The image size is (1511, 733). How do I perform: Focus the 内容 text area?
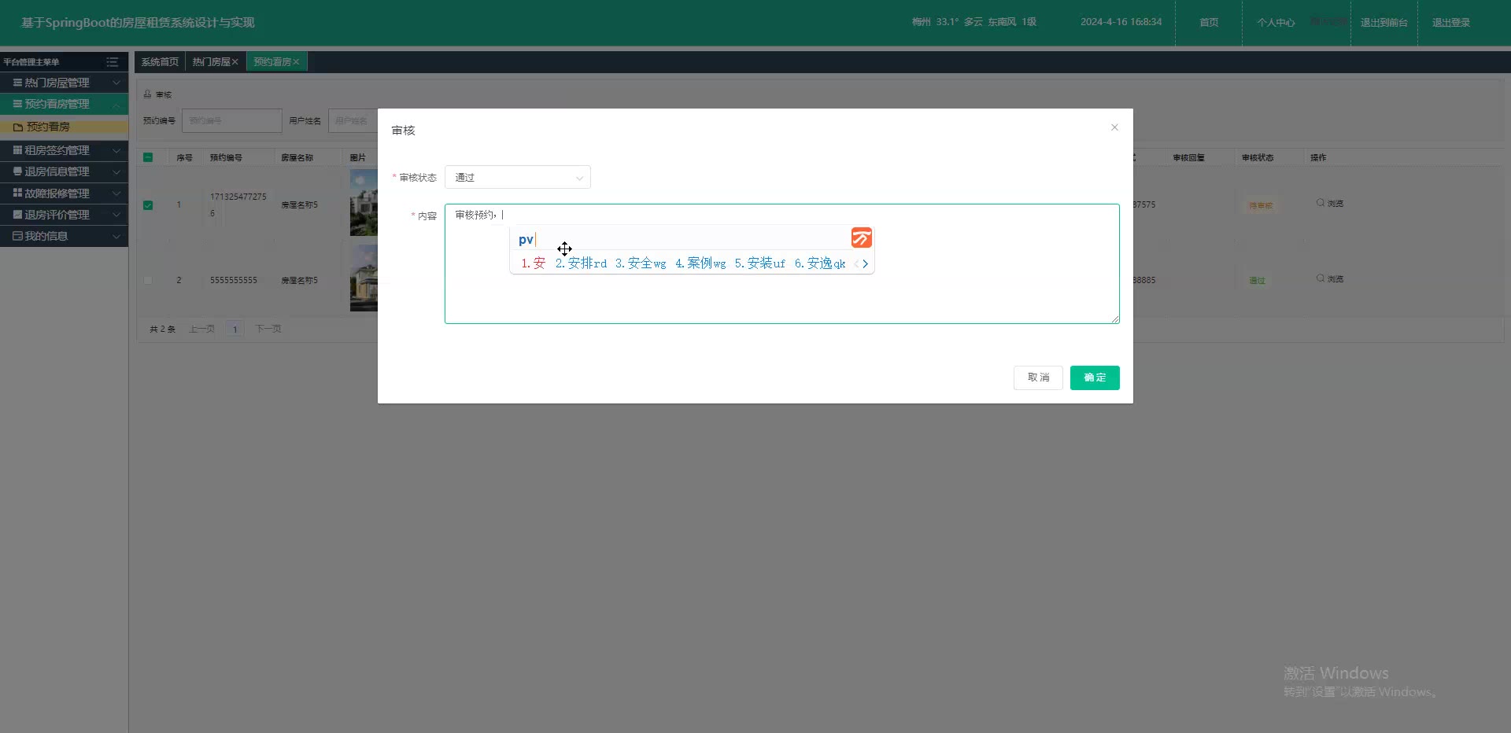[x=781, y=263]
